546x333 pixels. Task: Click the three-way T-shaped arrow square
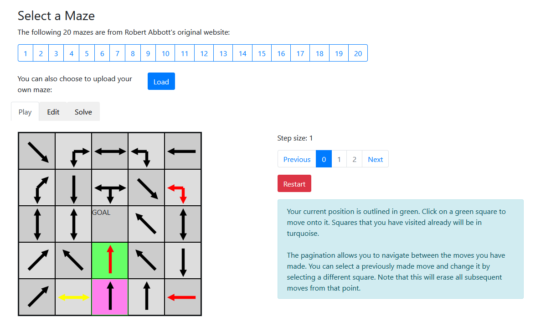pyautogui.click(x=110, y=187)
